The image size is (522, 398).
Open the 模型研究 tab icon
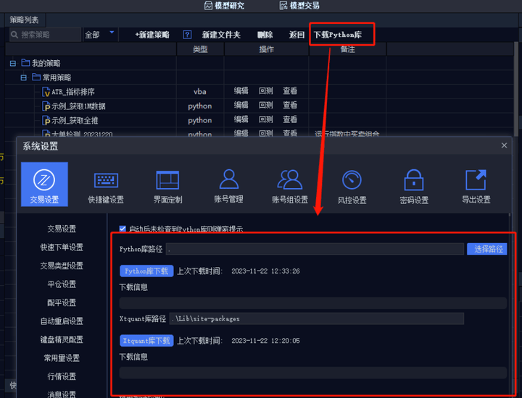pyautogui.click(x=208, y=5)
